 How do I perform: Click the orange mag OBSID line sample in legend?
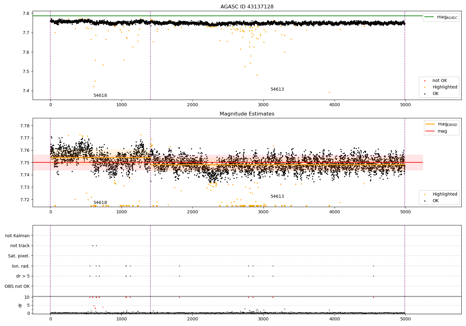[x=430, y=124]
